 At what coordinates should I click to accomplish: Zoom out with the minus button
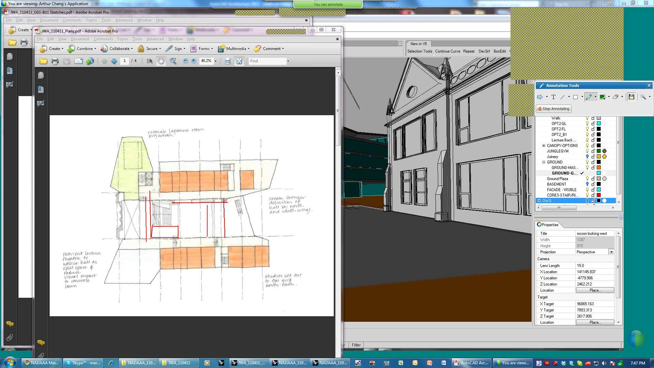pyautogui.click(x=186, y=61)
